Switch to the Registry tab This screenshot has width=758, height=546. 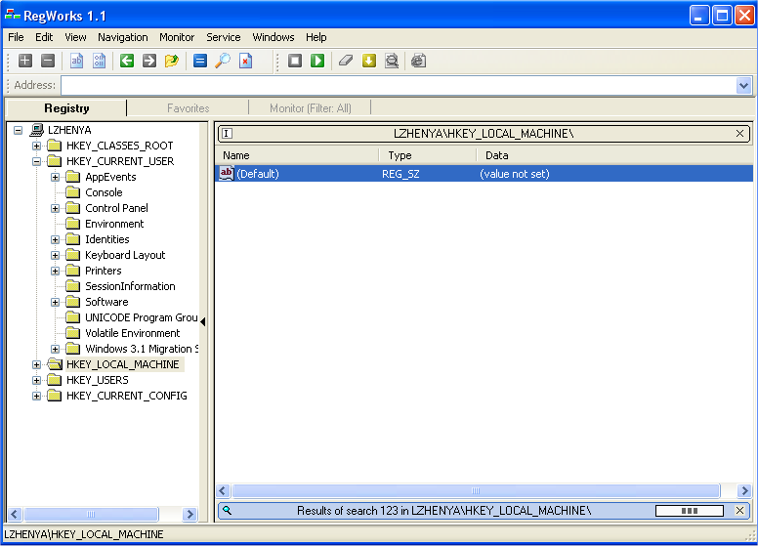click(x=66, y=108)
